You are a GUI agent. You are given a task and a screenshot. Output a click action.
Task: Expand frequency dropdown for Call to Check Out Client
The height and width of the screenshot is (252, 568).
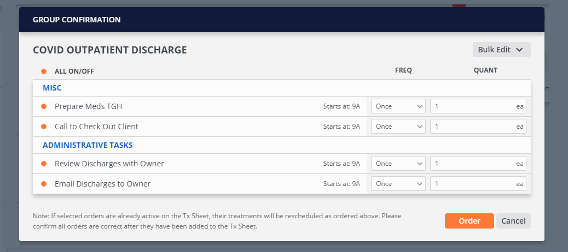click(x=398, y=127)
